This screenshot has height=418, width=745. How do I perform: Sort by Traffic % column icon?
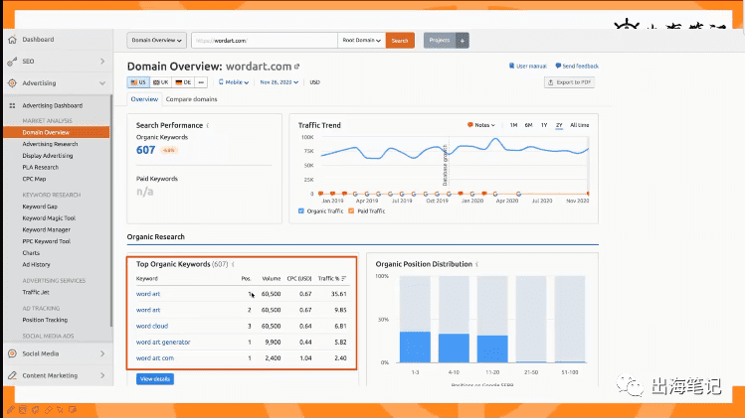pos(343,279)
